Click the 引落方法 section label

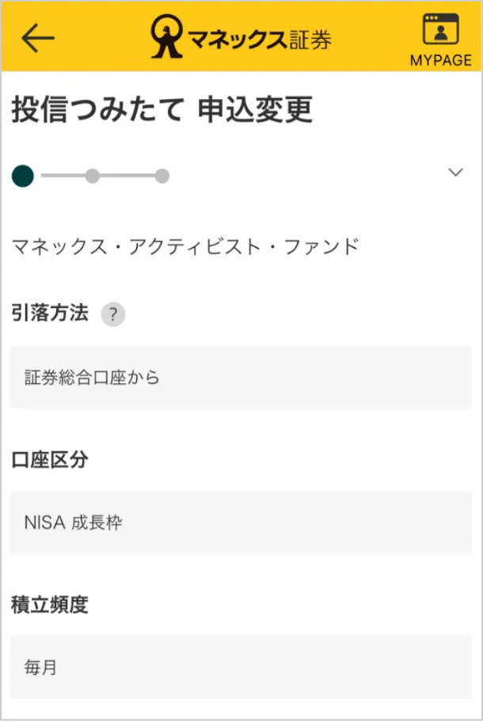click(x=50, y=313)
